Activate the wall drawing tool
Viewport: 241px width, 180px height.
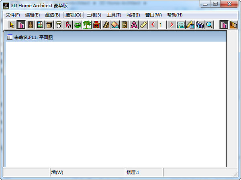(x=21, y=25)
